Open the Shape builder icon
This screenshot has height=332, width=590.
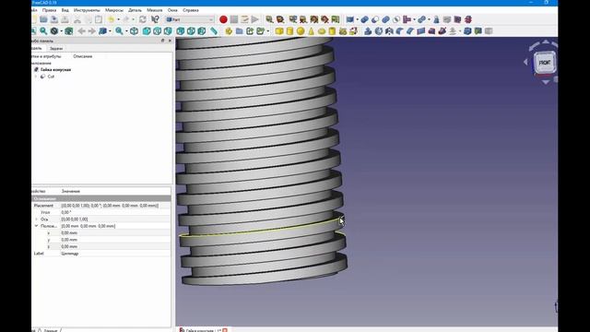coord(353,31)
